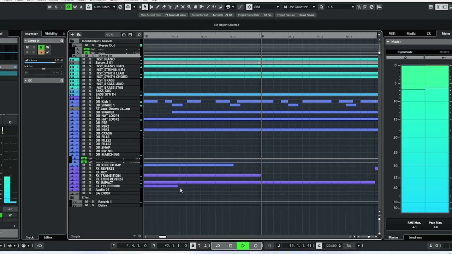Mute the BASS_SYNTH track
This screenshot has height=254, width=452.
(84, 95)
